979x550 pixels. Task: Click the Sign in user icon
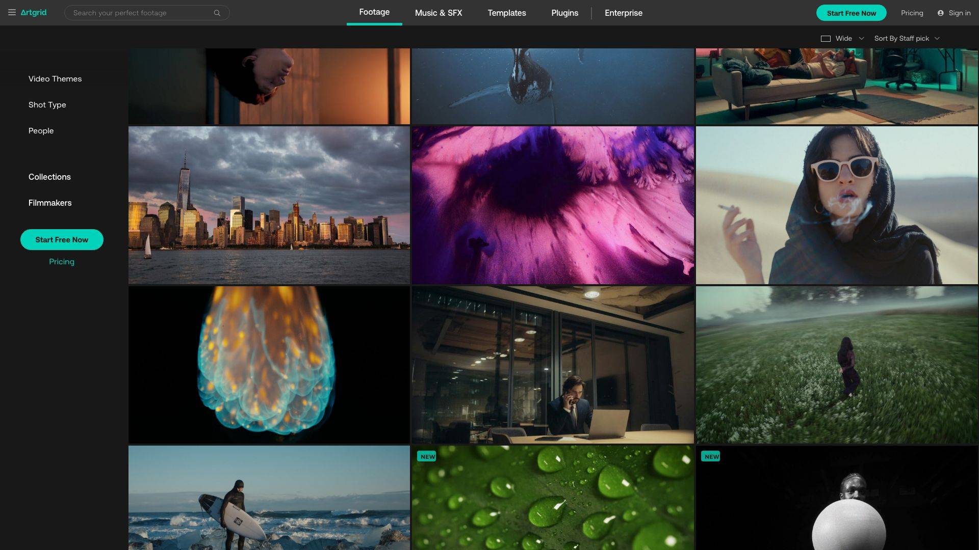pyautogui.click(x=941, y=13)
